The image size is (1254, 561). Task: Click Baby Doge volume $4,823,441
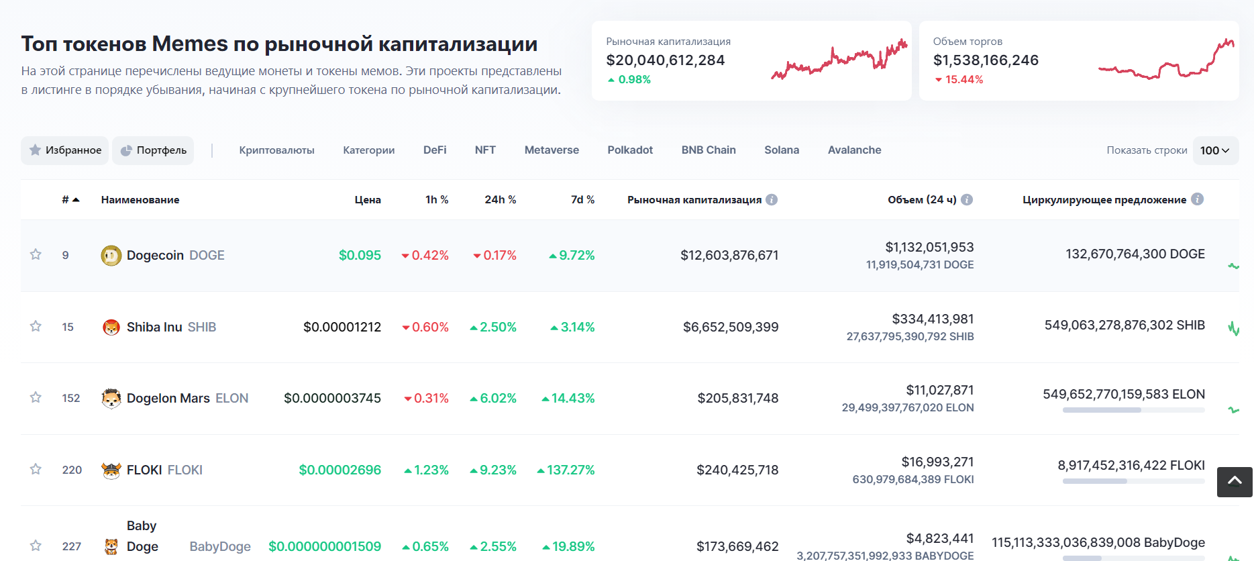pyautogui.click(x=940, y=538)
